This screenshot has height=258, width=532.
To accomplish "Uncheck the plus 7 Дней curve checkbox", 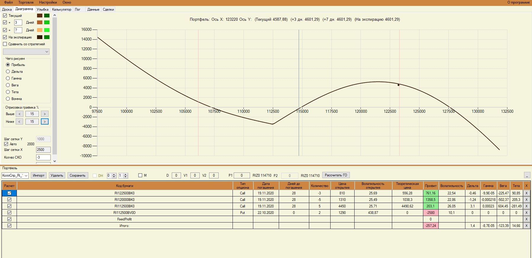I will (5, 30).
